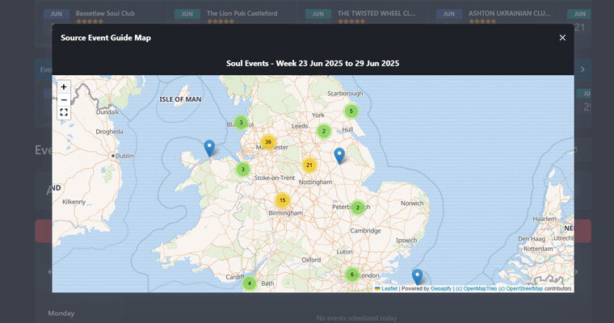Select the blue pin east of Sheffield area
This screenshot has height=323, width=614.
point(339,156)
